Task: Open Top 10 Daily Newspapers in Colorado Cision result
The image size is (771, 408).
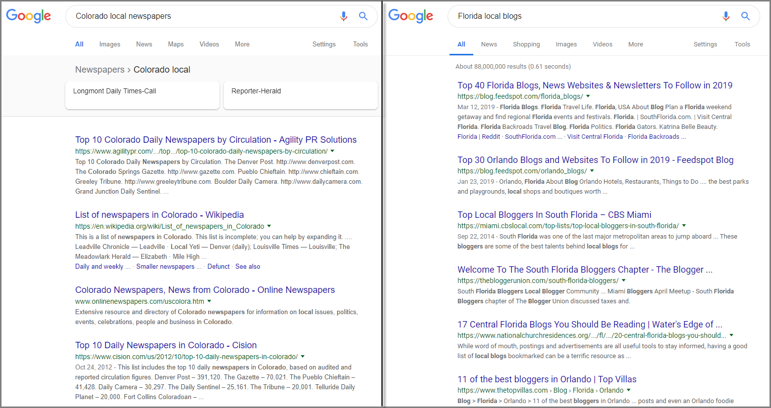Action: (166, 345)
